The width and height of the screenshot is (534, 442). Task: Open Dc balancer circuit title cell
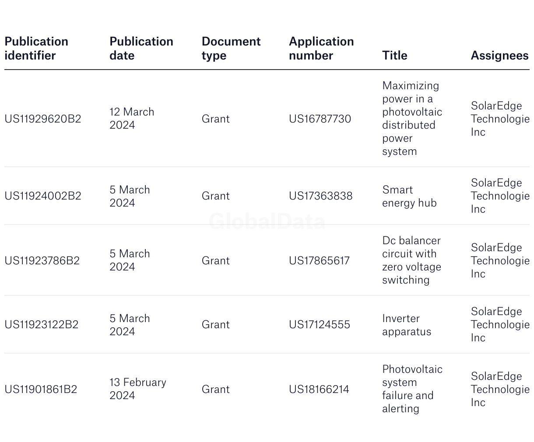(411, 260)
